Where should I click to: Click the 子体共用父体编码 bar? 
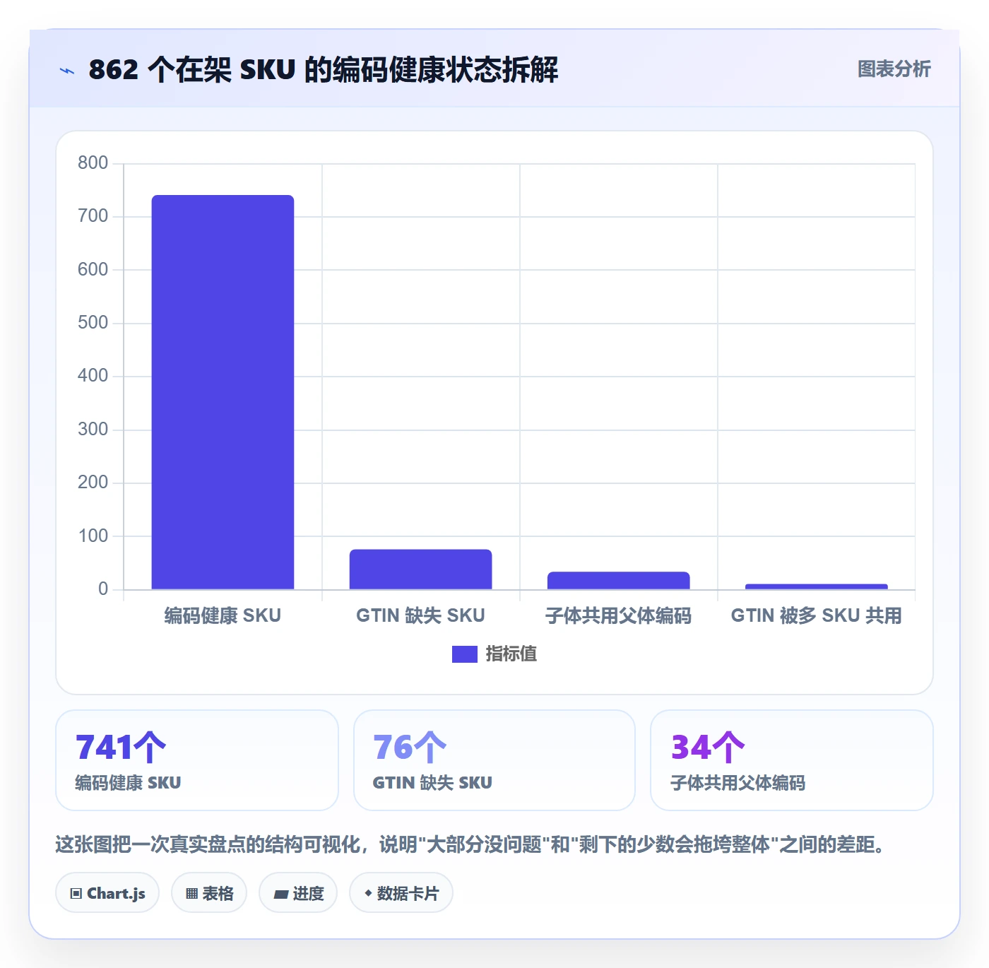[x=618, y=581]
